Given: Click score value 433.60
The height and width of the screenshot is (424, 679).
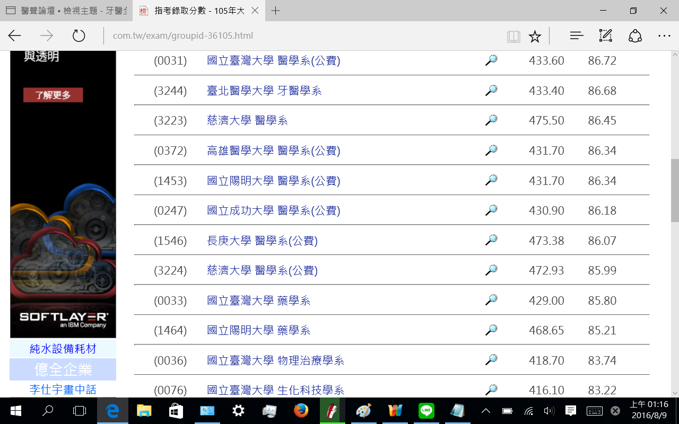Looking at the screenshot, I should tap(546, 60).
